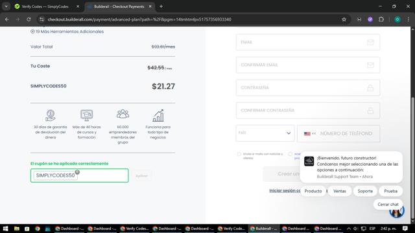
Task: Open the phone flag country code selector
Action: pyautogui.click(x=310, y=134)
